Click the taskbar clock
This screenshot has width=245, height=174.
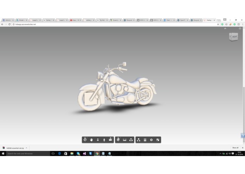tap(239, 154)
